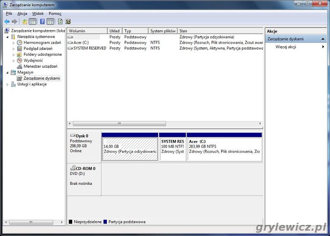Click the Up one level folder icon

point(25,21)
